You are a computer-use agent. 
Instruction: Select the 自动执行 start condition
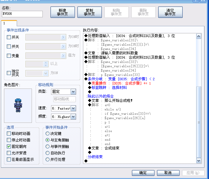pos(47,153)
